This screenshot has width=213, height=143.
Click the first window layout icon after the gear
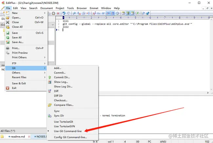click(x=123, y=13)
